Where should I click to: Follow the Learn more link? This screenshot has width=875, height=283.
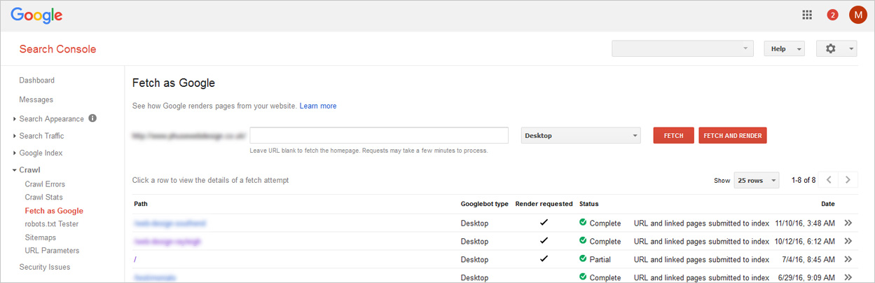coord(318,106)
